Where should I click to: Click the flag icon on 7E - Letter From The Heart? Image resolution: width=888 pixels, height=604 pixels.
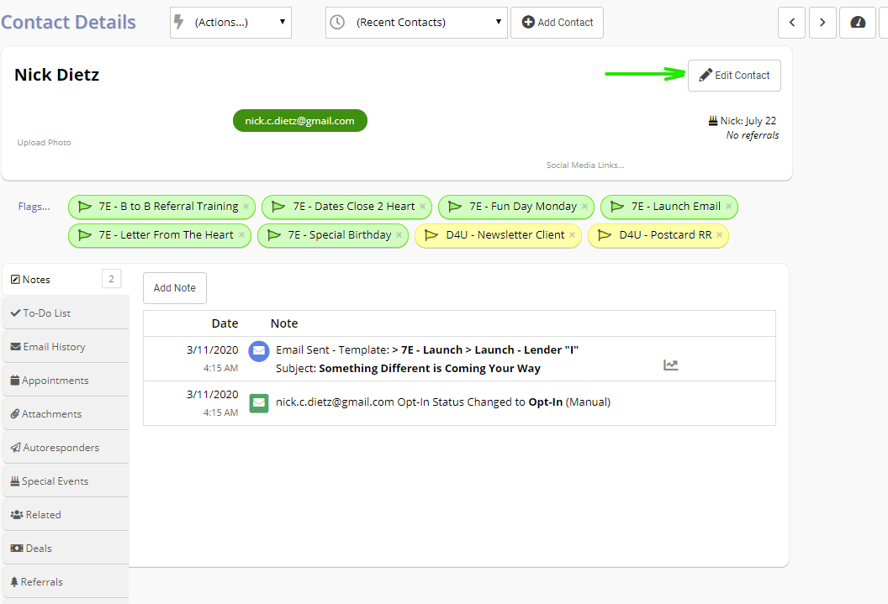(85, 234)
